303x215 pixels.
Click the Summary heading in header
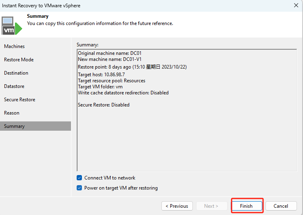(x=38, y=16)
